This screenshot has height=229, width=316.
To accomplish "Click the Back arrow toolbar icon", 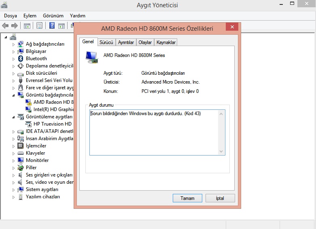I will pos(5,25).
